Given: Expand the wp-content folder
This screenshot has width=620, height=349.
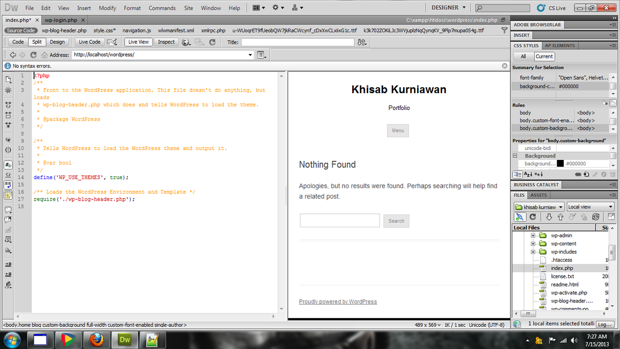Looking at the screenshot, I should pos(533,244).
